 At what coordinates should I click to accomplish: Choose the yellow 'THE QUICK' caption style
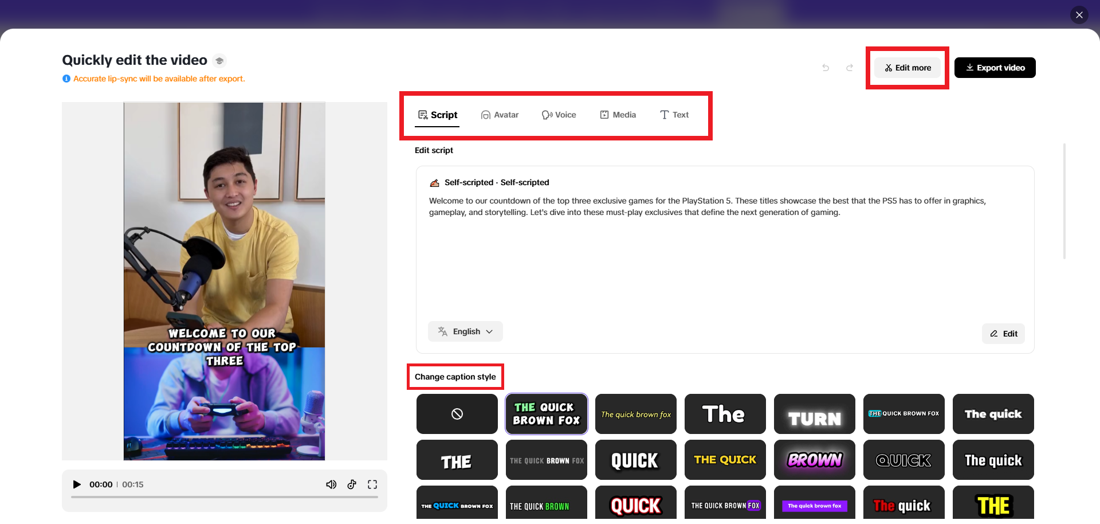725,460
